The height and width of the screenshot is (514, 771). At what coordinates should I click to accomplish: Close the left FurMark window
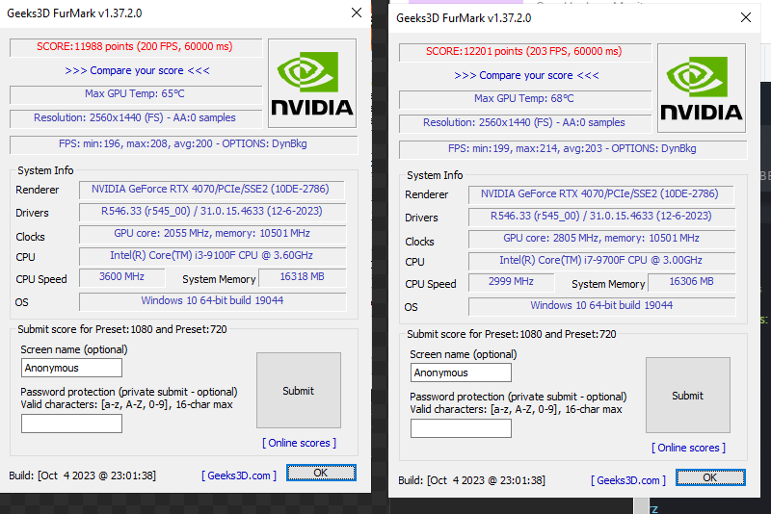[356, 13]
